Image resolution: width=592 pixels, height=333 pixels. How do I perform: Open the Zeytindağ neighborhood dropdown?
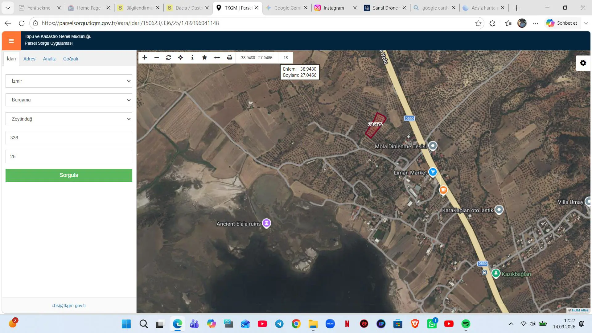click(69, 119)
